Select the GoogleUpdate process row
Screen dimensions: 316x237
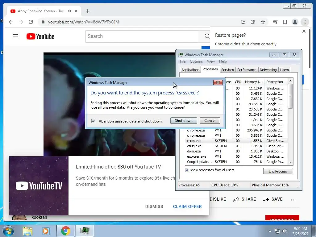[236, 162]
